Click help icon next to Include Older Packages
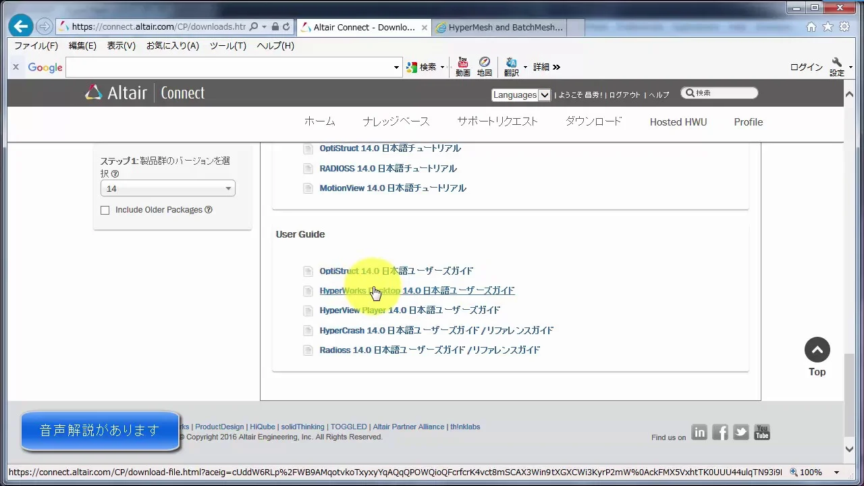Image resolution: width=864 pixels, height=486 pixels. 209,210
